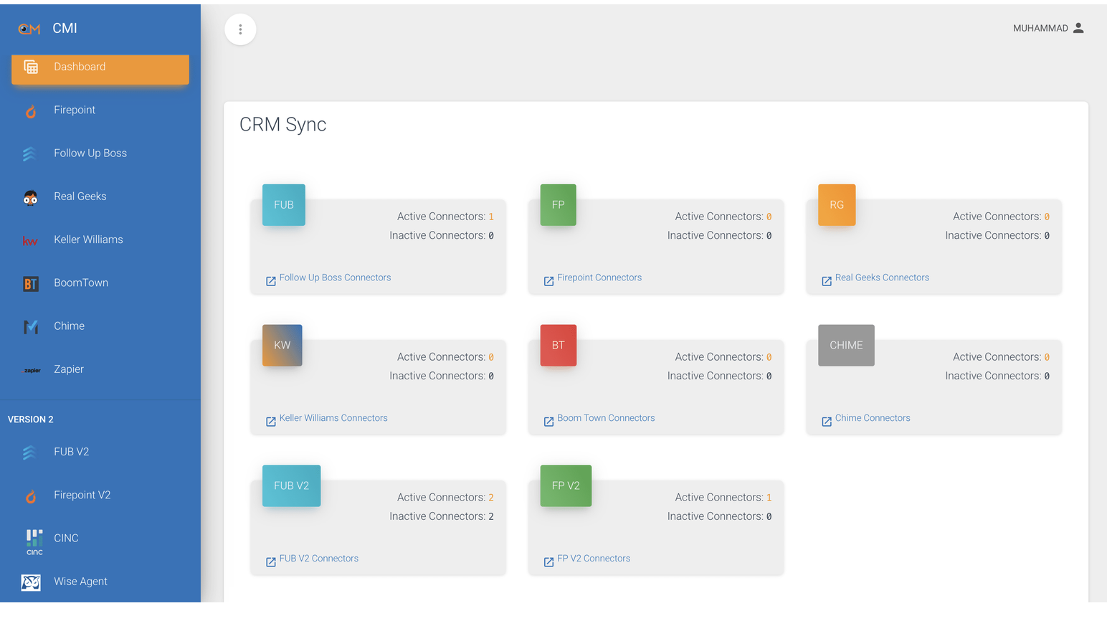
Task: Click the FUB V2 sidebar icon
Action: coord(29,452)
